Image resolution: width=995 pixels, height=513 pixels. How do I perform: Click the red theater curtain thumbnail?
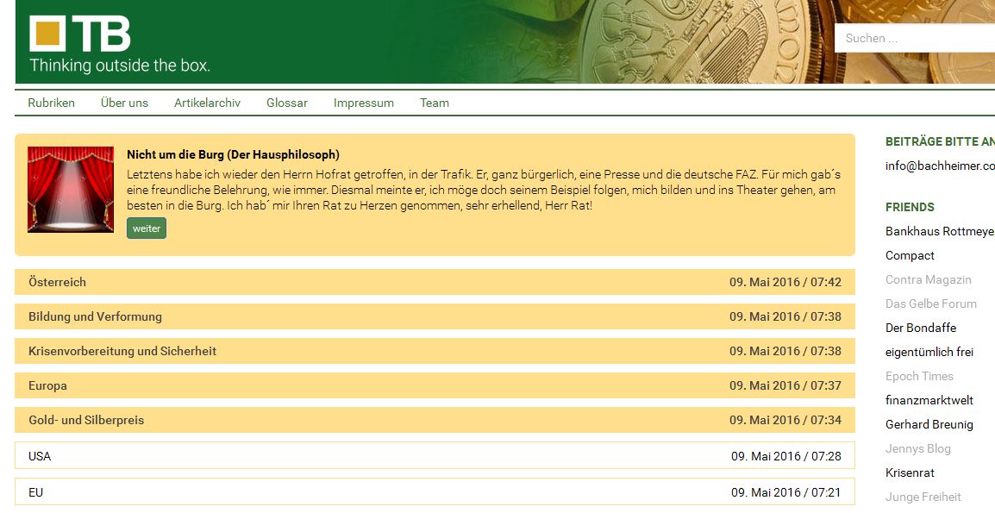point(71,190)
